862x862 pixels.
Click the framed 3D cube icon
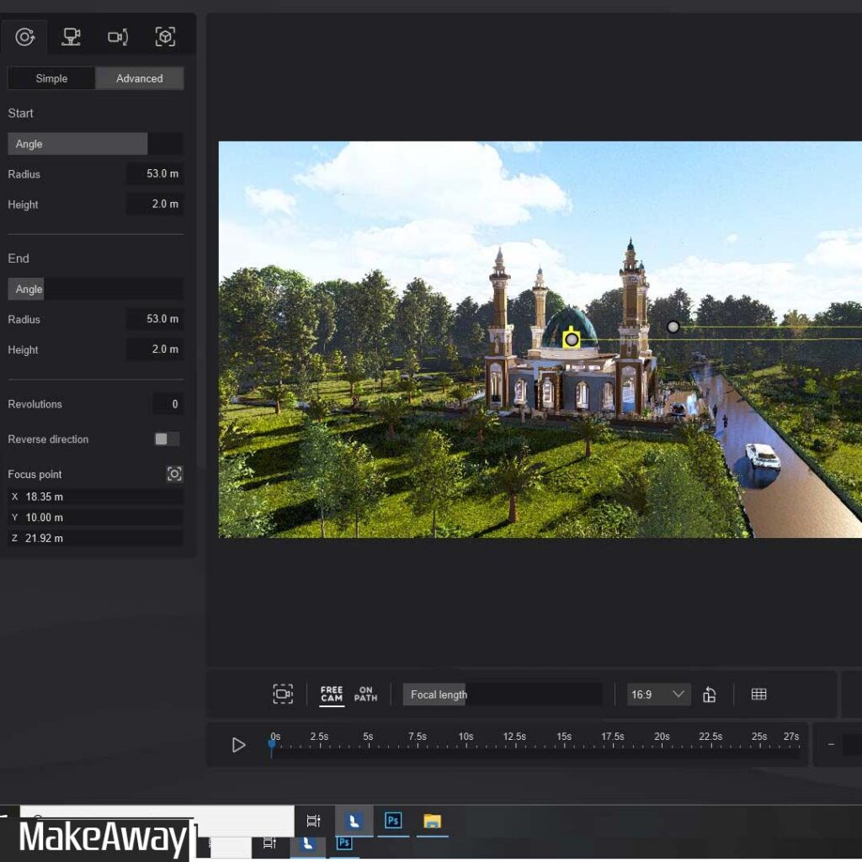pos(165,37)
